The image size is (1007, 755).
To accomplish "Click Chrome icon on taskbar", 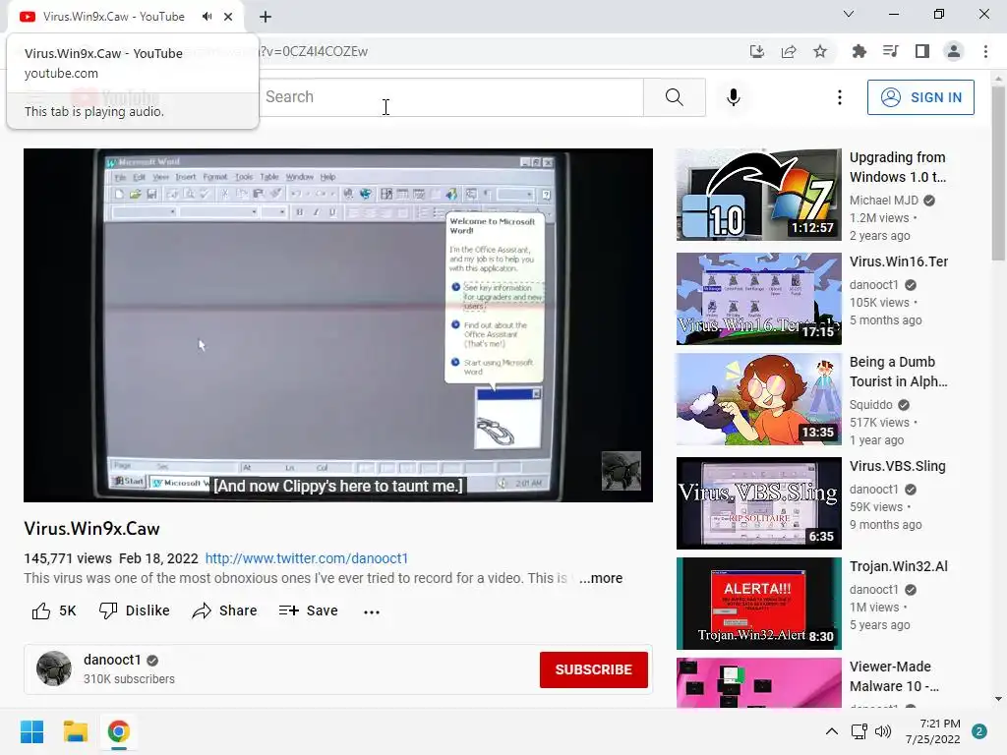I will pos(119,731).
